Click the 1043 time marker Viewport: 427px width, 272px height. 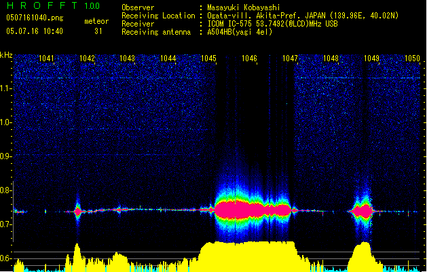tap(127, 58)
